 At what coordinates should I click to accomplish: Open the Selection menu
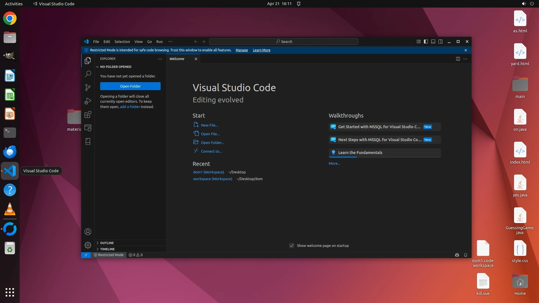pos(122,42)
